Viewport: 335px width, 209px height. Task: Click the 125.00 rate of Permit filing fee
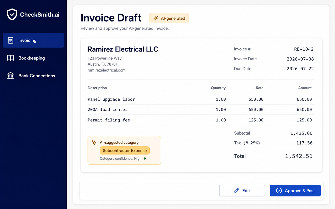(x=256, y=120)
